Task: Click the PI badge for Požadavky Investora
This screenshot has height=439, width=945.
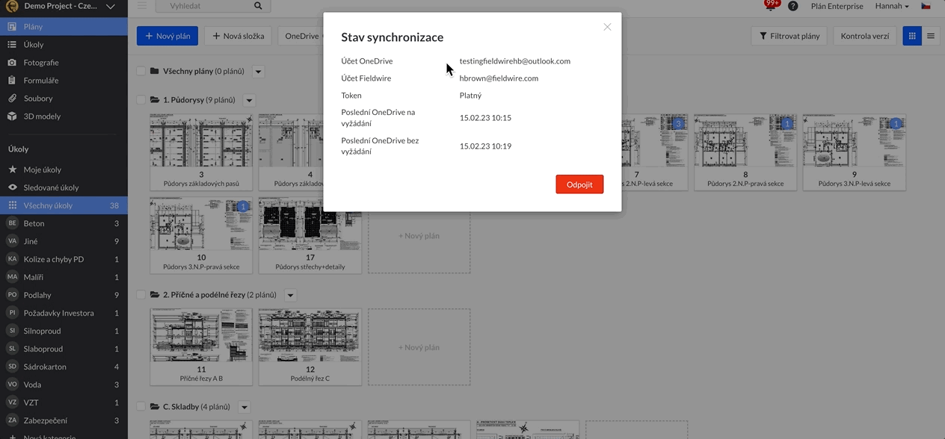Action: pyautogui.click(x=12, y=313)
